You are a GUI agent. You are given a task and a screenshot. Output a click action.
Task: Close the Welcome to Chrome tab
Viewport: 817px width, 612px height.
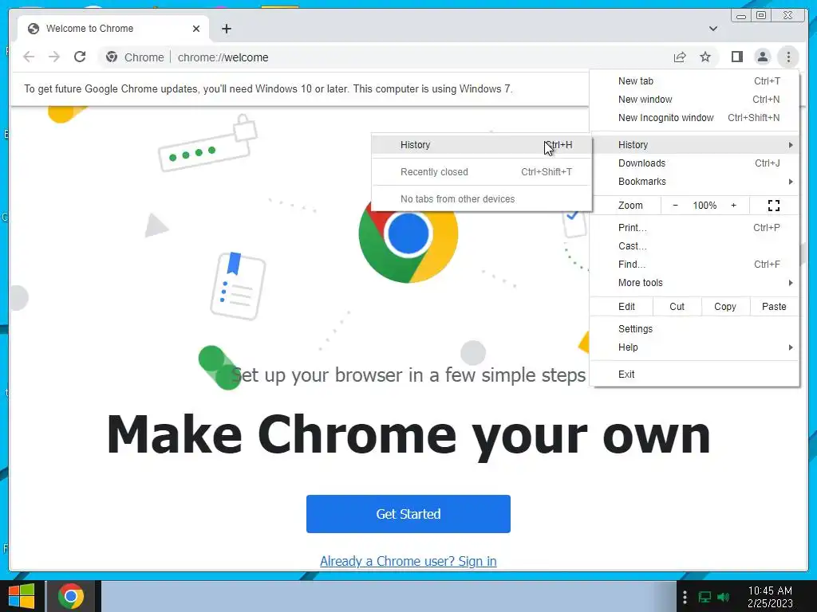click(x=196, y=29)
